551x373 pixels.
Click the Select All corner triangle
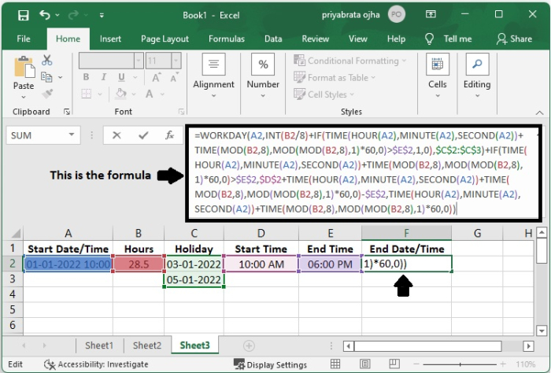(17, 233)
